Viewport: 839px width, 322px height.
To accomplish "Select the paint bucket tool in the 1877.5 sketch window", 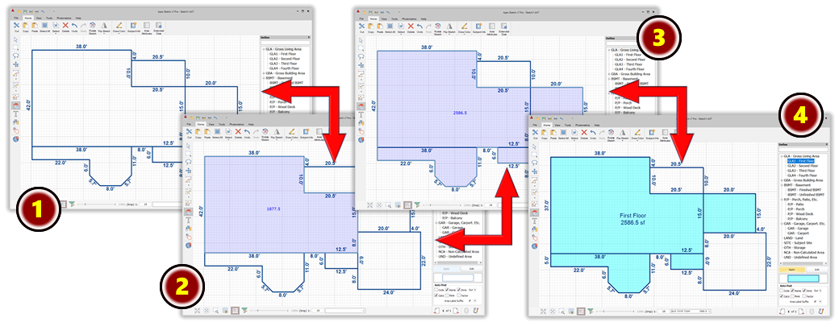I will (188, 228).
